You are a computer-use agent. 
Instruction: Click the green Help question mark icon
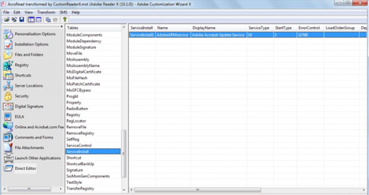(65, 20)
